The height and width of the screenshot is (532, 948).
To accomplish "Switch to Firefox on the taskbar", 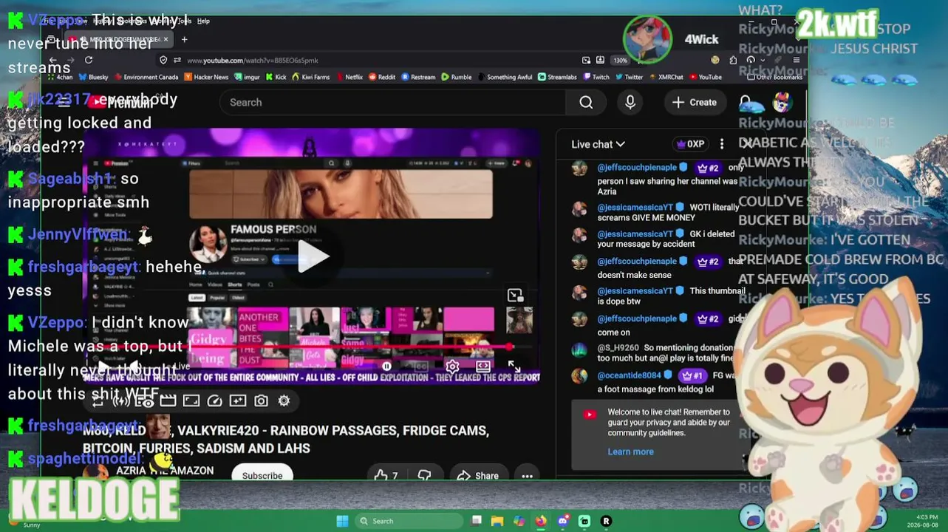I will [x=541, y=521].
